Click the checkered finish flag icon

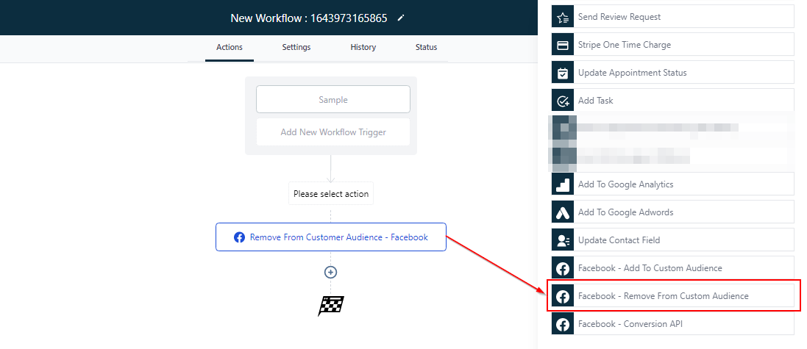[x=331, y=306]
